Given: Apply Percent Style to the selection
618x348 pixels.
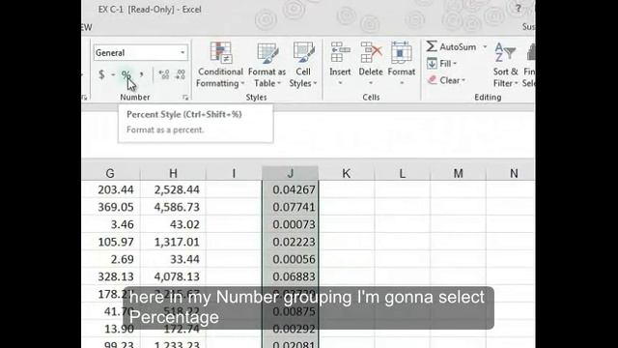Looking at the screenshot, I should click(126, 74).
